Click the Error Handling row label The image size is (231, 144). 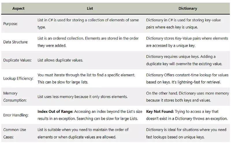16,115
